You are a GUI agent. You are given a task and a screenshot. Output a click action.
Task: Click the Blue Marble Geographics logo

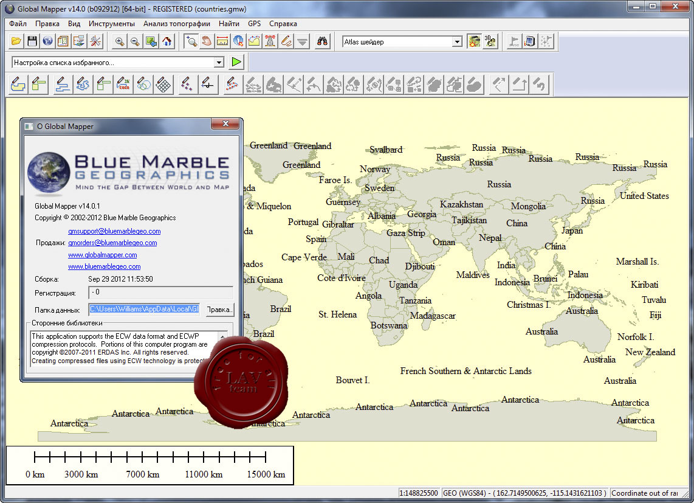[x=128, y=172]
